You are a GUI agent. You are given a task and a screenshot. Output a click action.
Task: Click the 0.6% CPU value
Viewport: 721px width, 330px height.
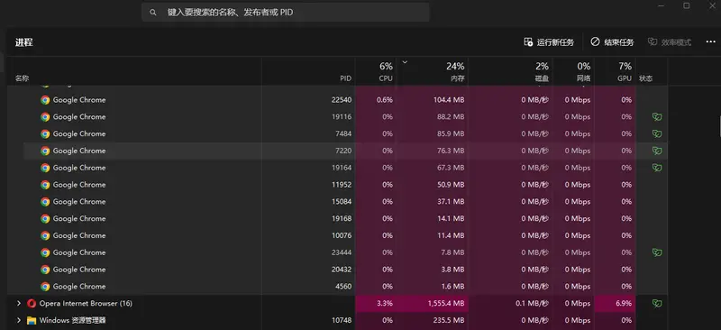(x=385, y=100)
